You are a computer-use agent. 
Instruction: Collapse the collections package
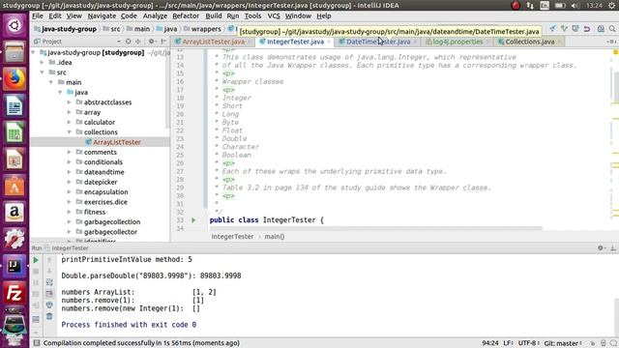(70, 132)
